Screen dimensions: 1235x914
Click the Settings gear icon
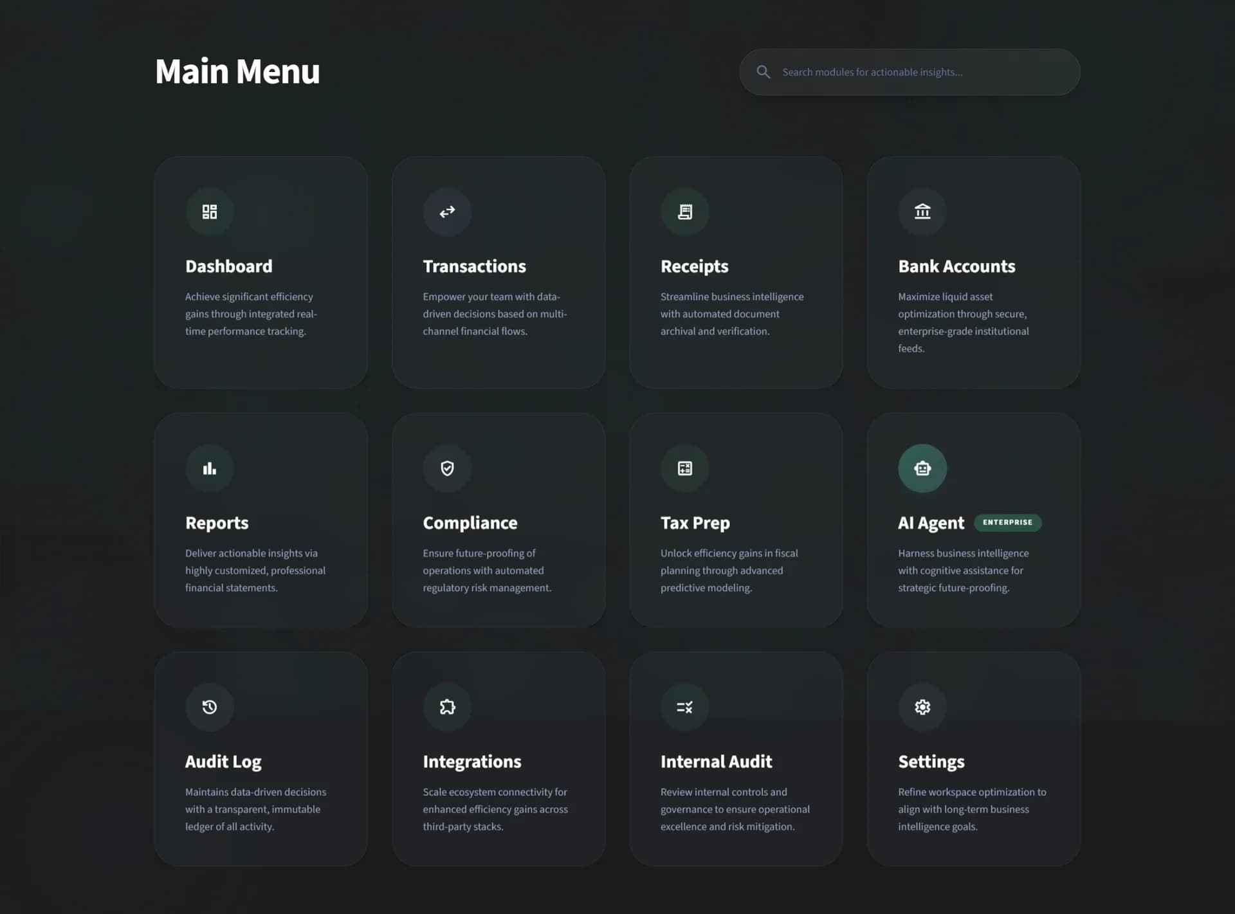(922, 707)
